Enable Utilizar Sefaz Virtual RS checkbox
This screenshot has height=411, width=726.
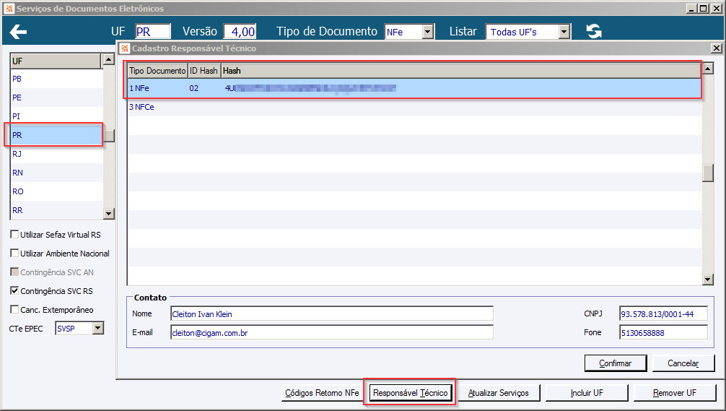14,235
